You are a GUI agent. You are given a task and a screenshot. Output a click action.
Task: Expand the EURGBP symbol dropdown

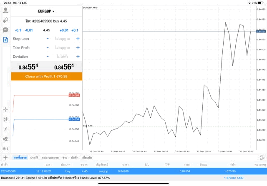click(x=47, y=11)
